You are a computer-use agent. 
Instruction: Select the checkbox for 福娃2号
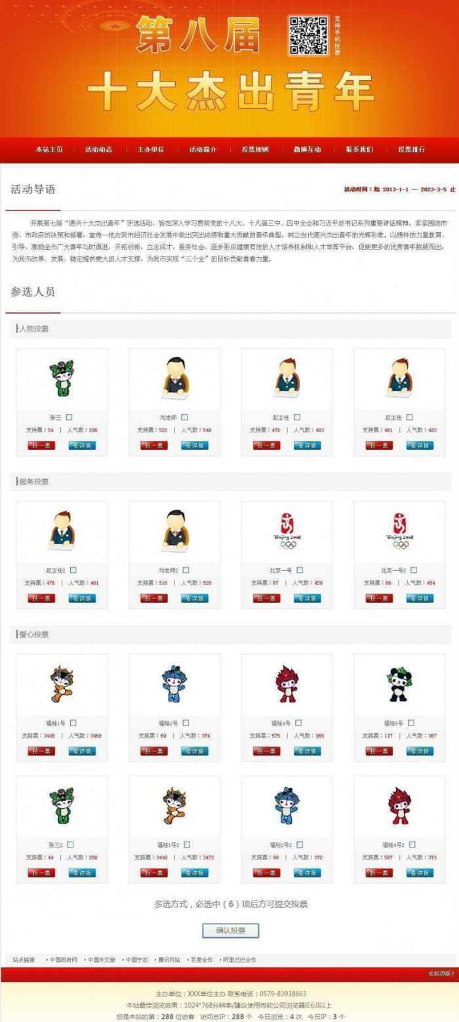point(186,723)
